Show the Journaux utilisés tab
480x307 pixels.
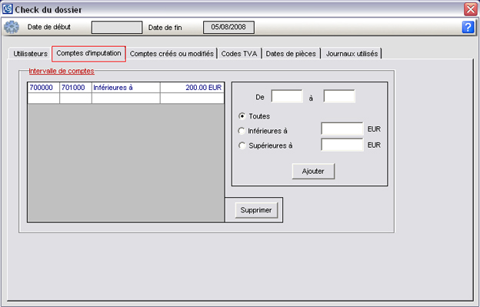[352, 54]
